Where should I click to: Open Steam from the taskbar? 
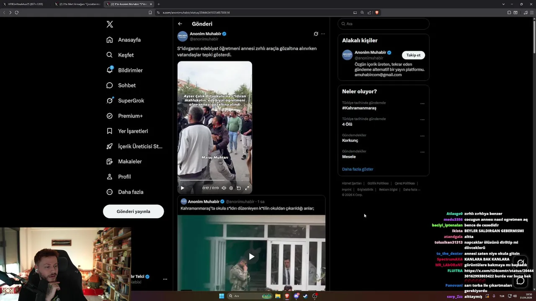click(305, 296)
